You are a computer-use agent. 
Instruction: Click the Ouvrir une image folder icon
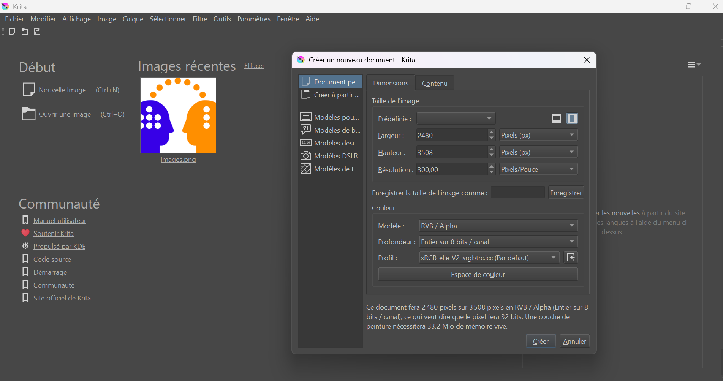pos(28,114)
